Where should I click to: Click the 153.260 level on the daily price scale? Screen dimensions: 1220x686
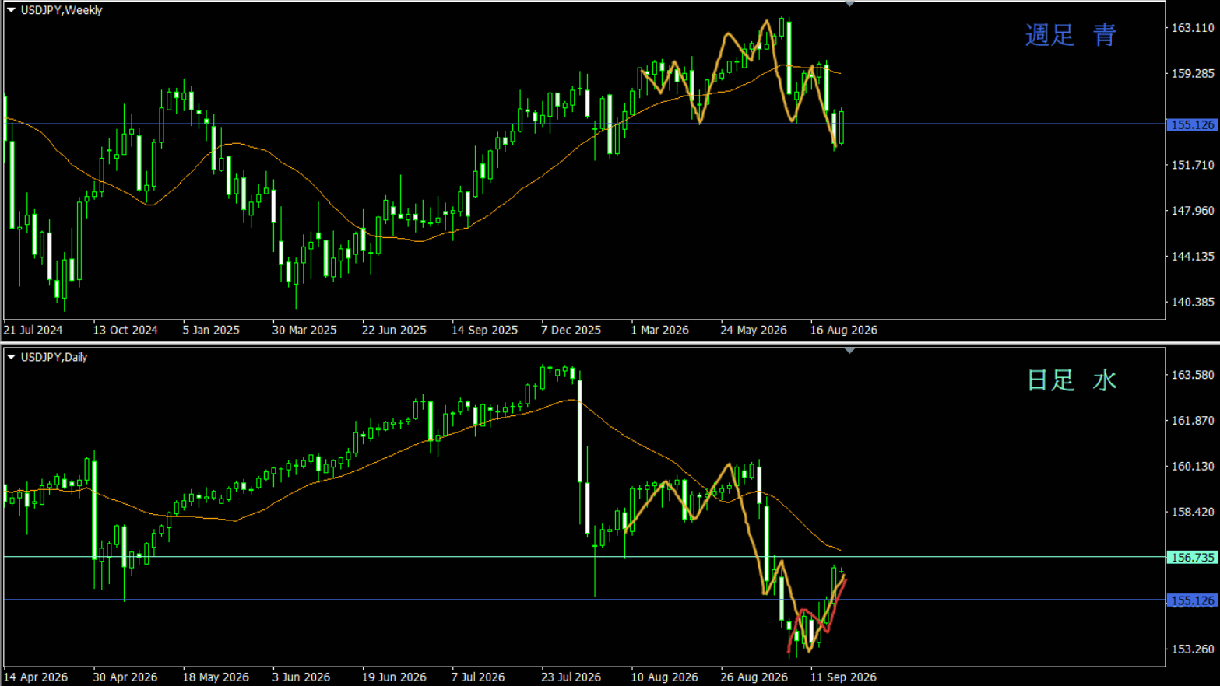click(x=1193, y=649)
